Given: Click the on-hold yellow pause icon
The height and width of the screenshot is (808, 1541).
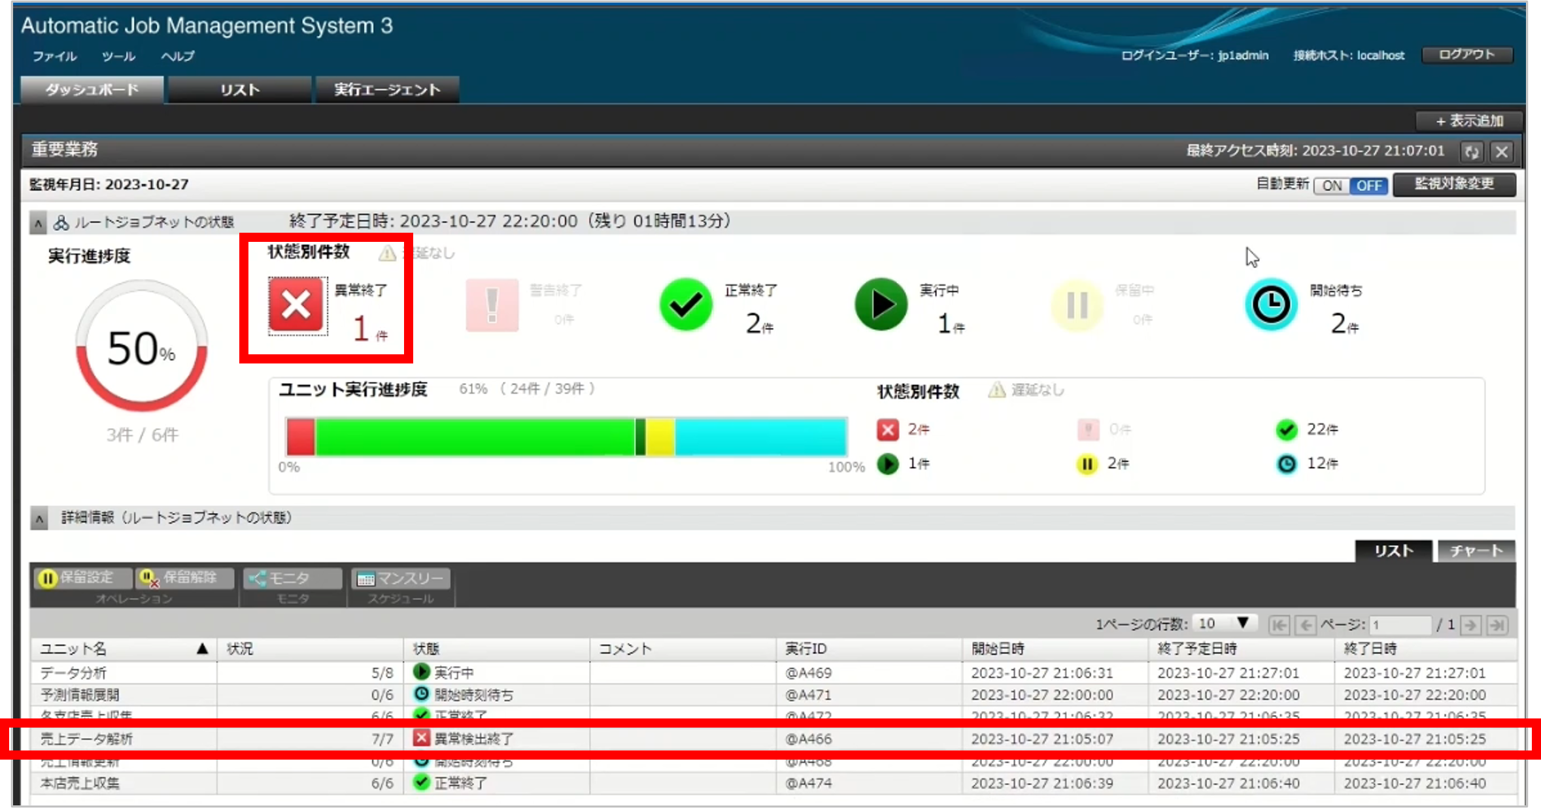Looking at the screenshot, I should (x=1077, y=305).
